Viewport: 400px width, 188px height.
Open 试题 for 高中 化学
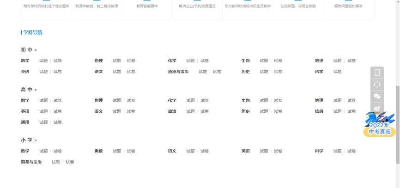click(x=190, y=101)
